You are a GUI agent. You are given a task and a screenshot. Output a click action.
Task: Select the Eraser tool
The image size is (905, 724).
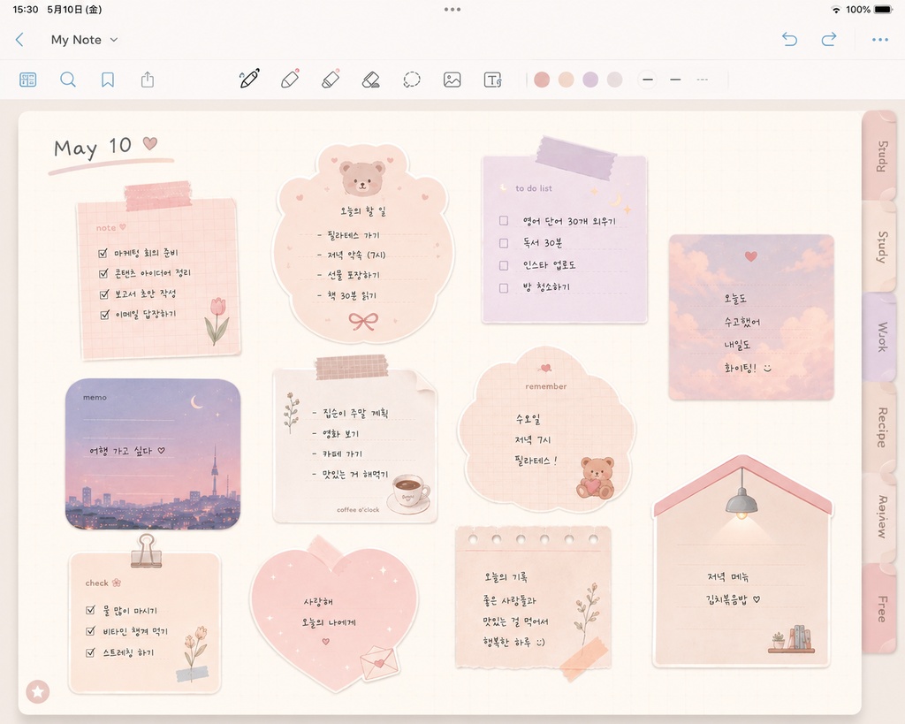tap(370, 80)
